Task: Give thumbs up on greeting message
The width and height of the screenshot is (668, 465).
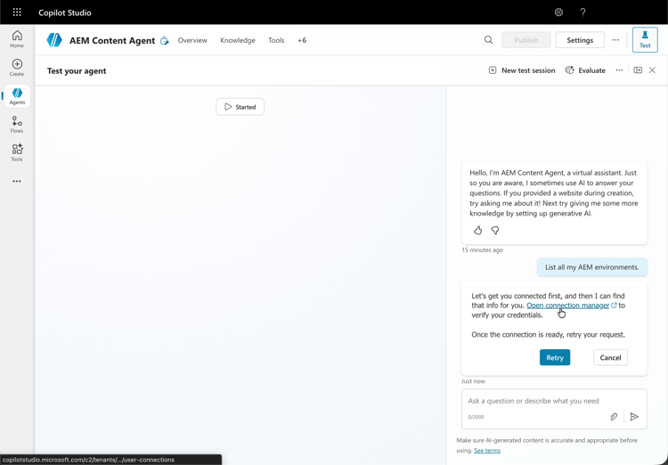Action: [x=478, y=231]
